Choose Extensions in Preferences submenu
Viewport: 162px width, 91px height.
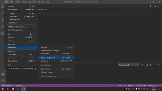pyautogui.click(x=56, y=54)
